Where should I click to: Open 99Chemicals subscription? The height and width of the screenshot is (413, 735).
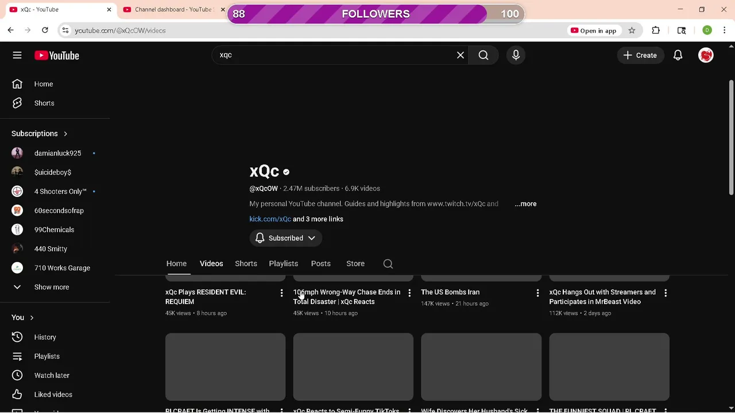[55, 229]
